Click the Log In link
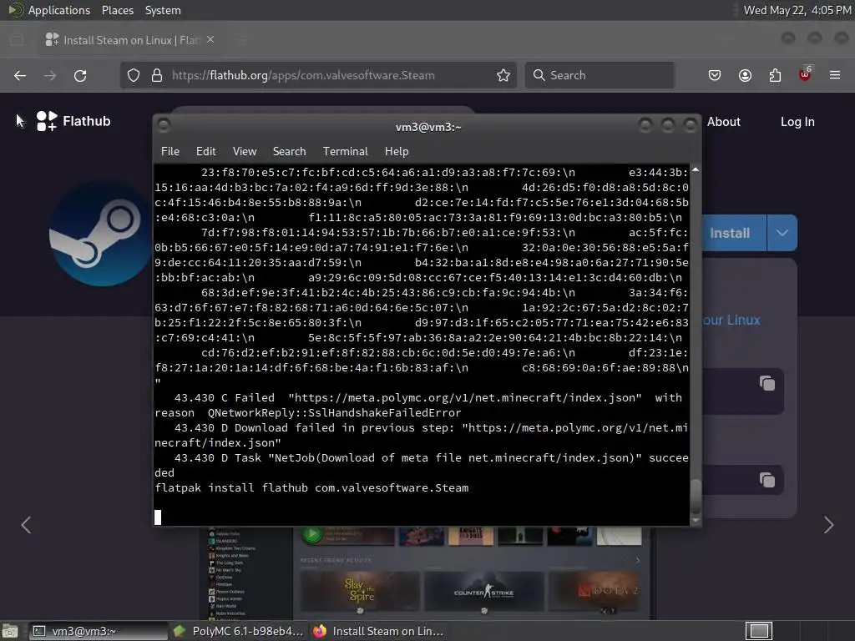Viewport: 855px width, 641px height. tap(797, 122)
